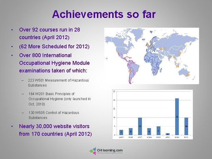Click the text "Oct. 2010)"
Viewport: 212px width, 159px height.
tap(37, 104)
